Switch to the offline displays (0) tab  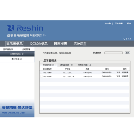coord(67,65)
